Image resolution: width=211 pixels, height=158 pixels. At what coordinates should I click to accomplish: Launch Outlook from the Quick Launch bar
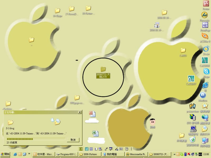tap(20, 154)
